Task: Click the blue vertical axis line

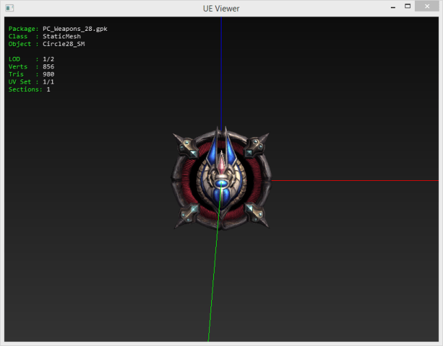Action: [x=221, y=69]
